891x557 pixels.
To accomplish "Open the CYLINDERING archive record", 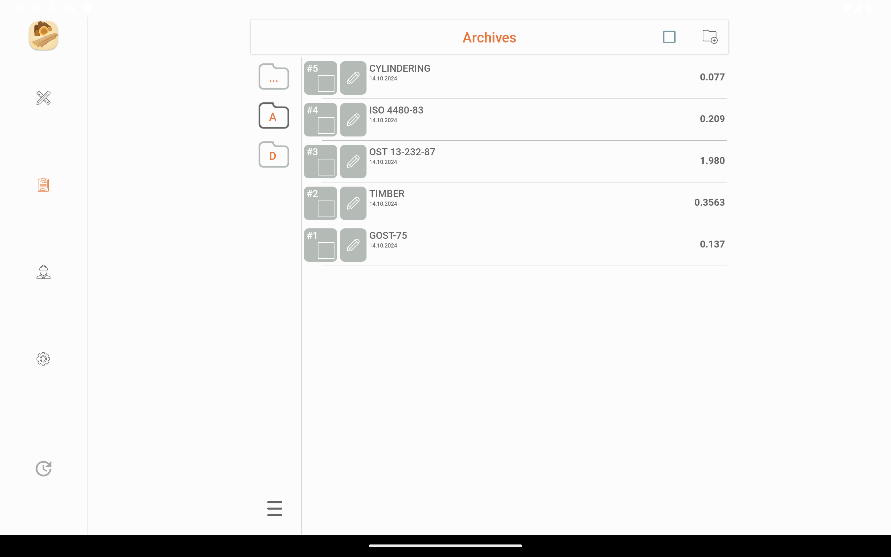I will [x=515, y=78].
